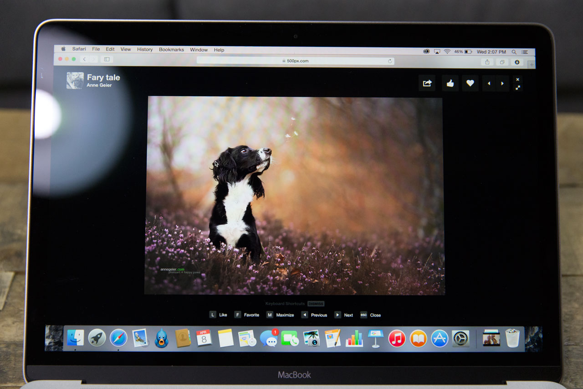Open the AirPlay display menu
The image size is (583, 389).
[437, 52]
